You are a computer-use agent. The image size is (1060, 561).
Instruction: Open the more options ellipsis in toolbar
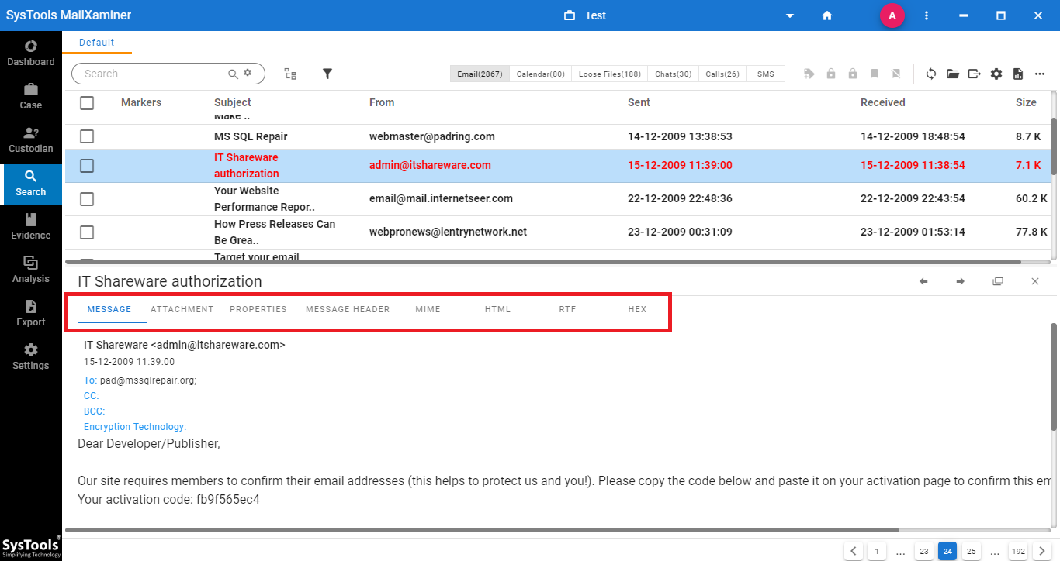pyautogui.click(x=1040, y=74)
